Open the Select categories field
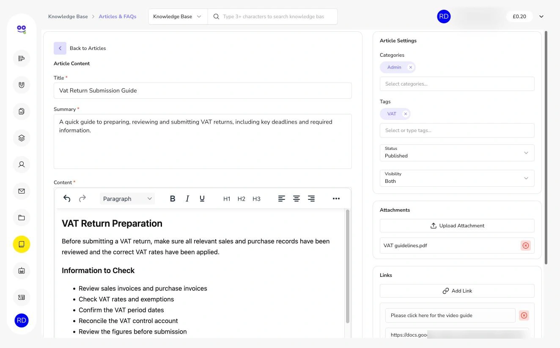 pyautogui.click(x=457, y=84)
